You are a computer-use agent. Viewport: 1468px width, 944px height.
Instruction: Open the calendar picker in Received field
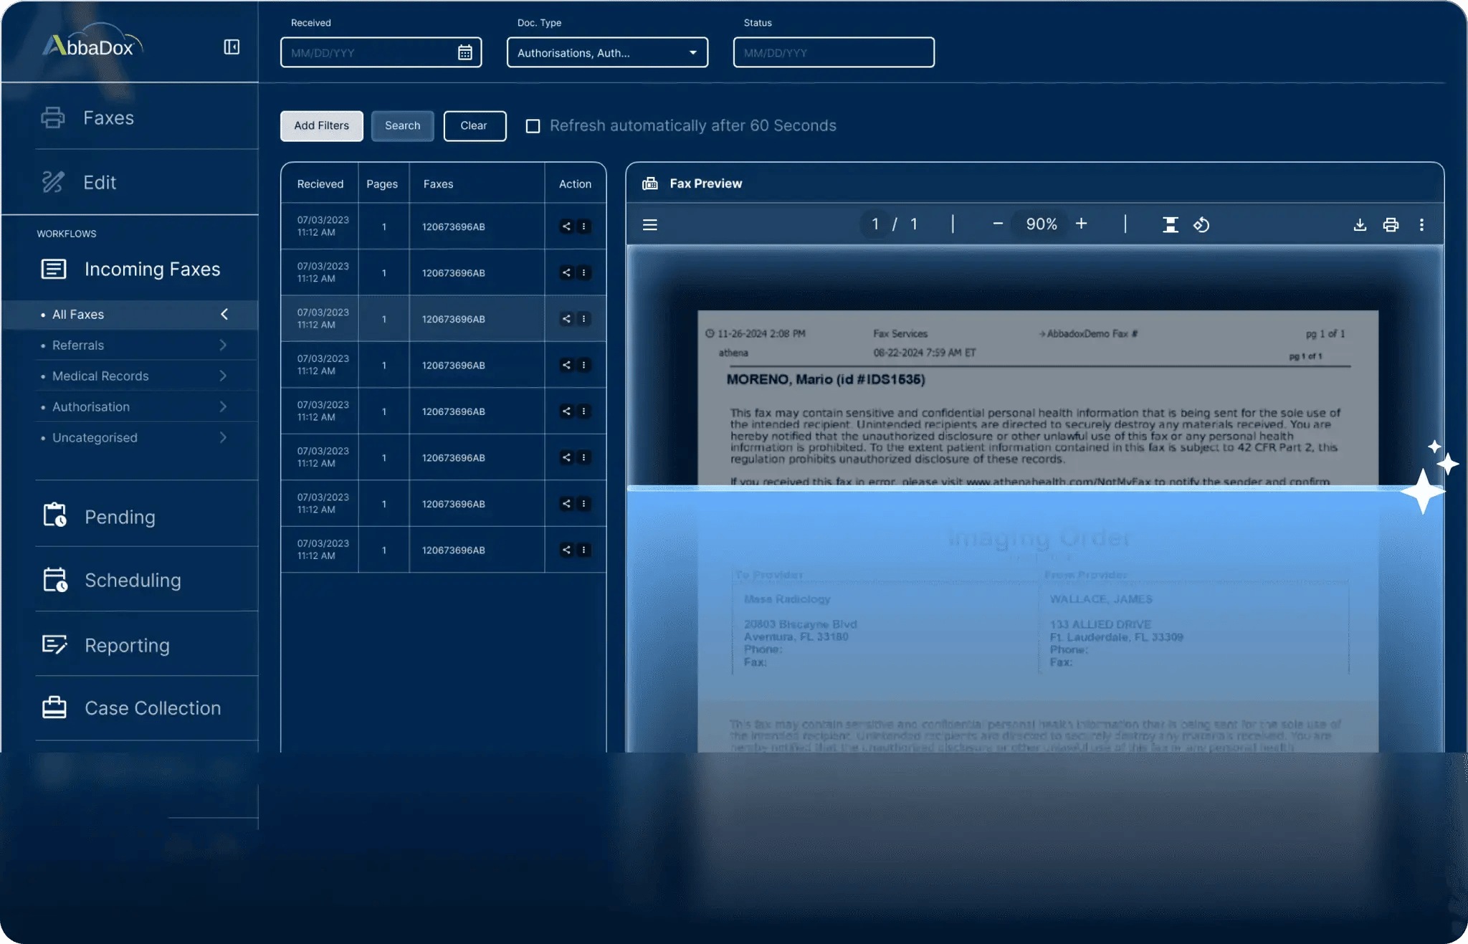point(465,52)
